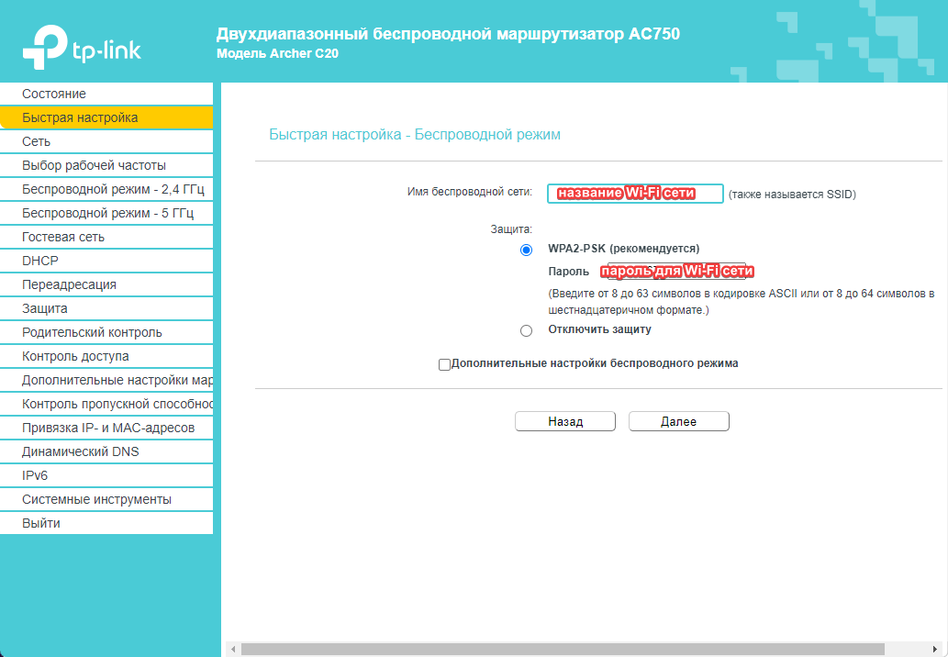
Task: Select WPA2-PSK radio button
Action: tap(526, 251)
